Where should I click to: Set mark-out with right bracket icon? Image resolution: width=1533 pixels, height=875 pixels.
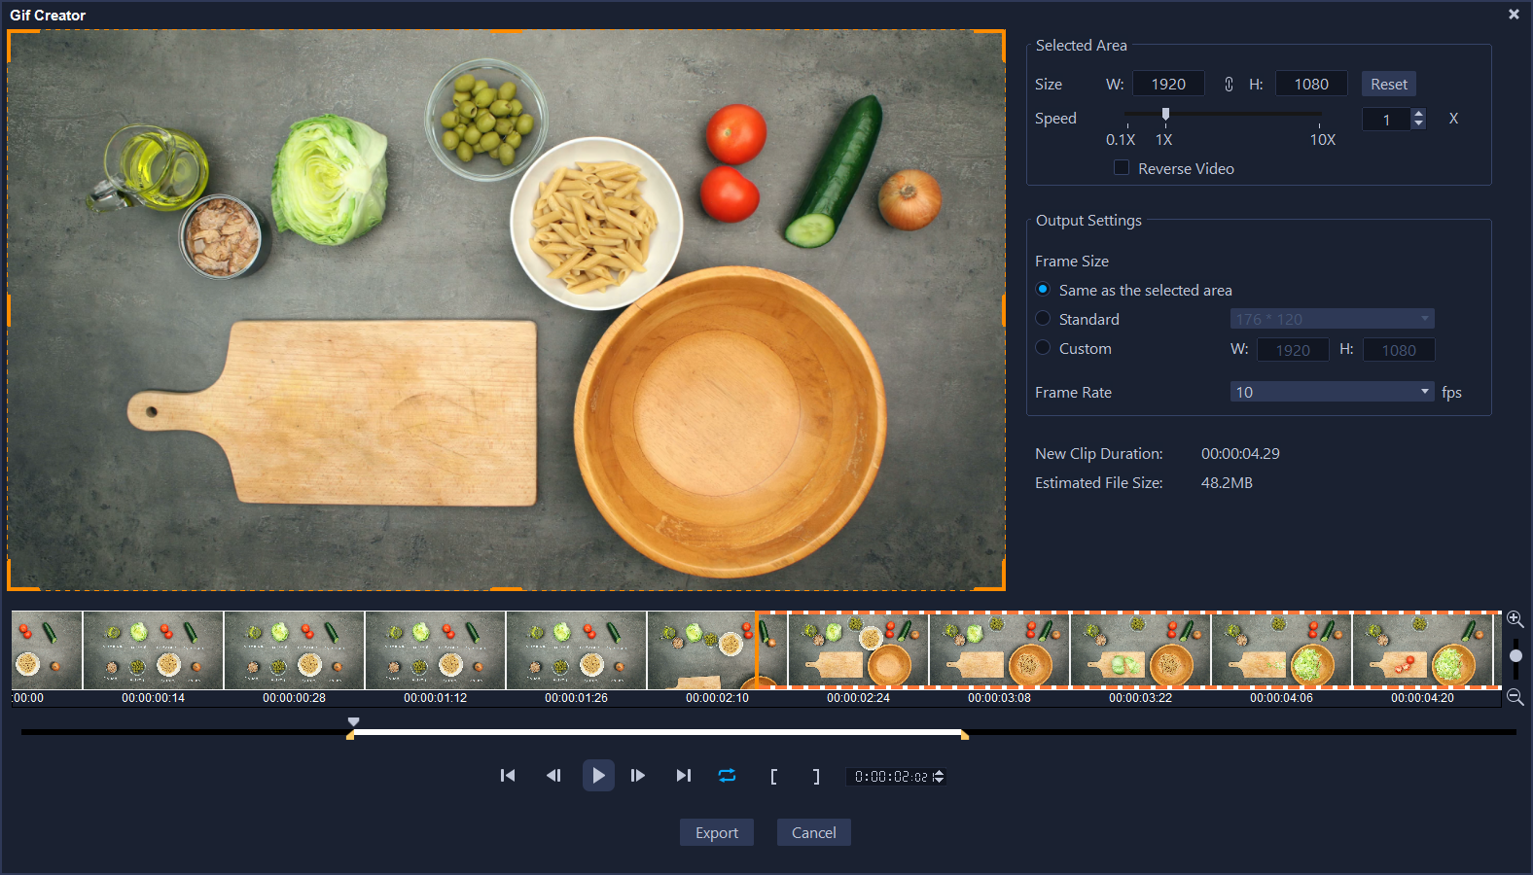click(816, 776)
